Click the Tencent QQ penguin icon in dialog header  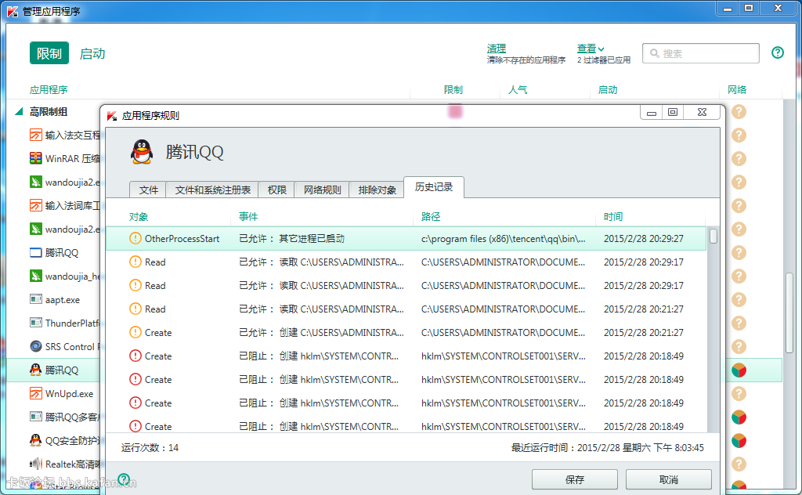(142, 152)
